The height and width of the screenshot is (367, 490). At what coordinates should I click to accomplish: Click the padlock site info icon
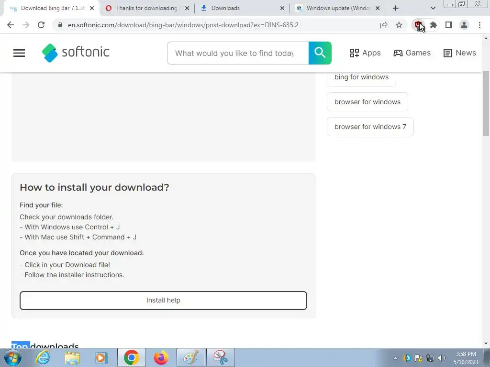[x=60, y=25]
